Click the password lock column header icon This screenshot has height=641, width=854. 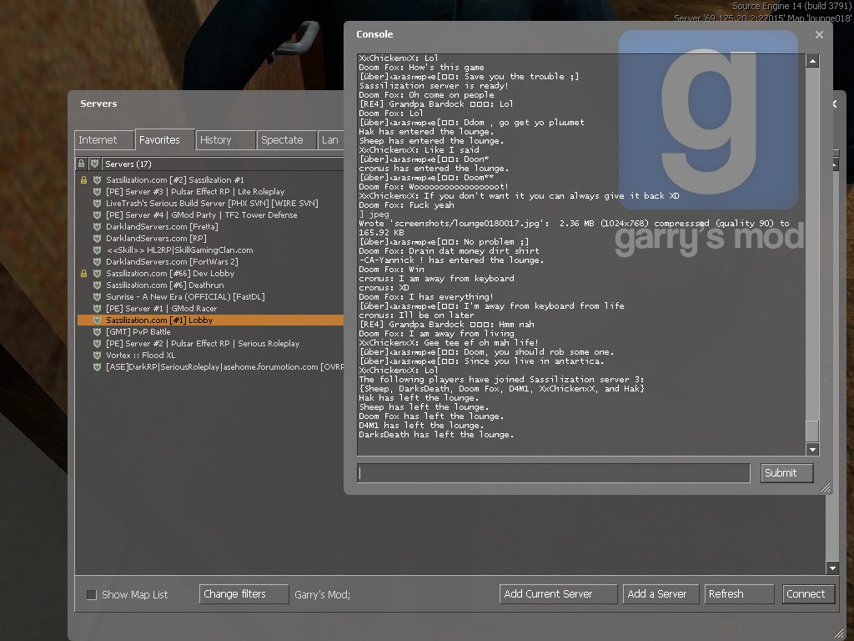[x=82, y=164]
